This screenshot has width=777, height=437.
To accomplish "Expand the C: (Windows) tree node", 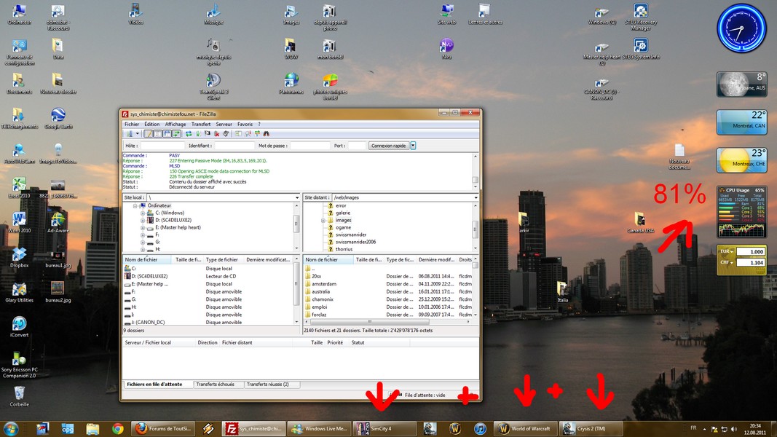I will 143,213.
